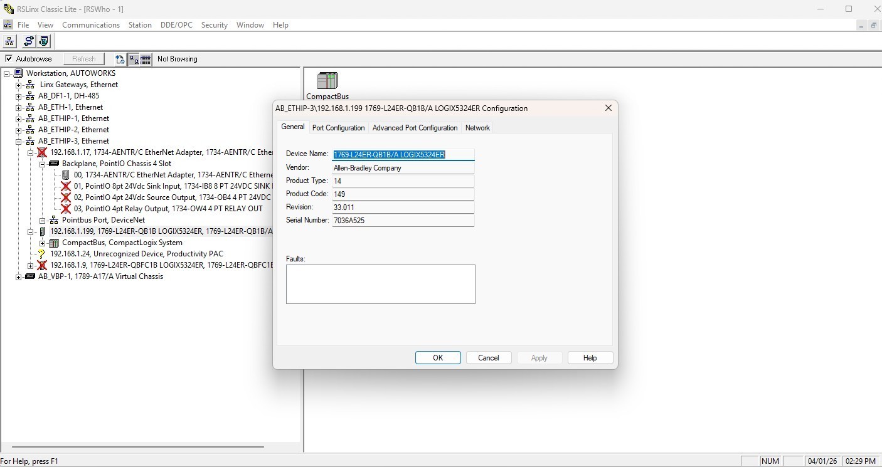Click the slot 00 1734-AENTR module icon

[x=66, y=175]
